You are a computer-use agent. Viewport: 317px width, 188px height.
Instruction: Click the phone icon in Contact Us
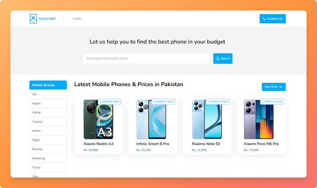264,19
